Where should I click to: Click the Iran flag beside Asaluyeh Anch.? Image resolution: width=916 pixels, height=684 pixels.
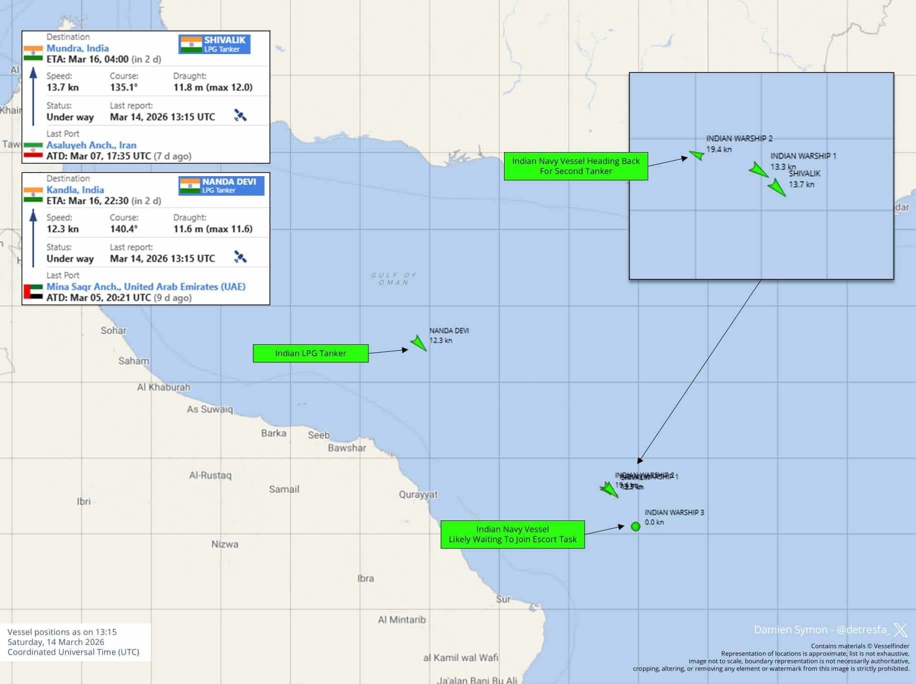pyautogui.click(x=34, y=150)
